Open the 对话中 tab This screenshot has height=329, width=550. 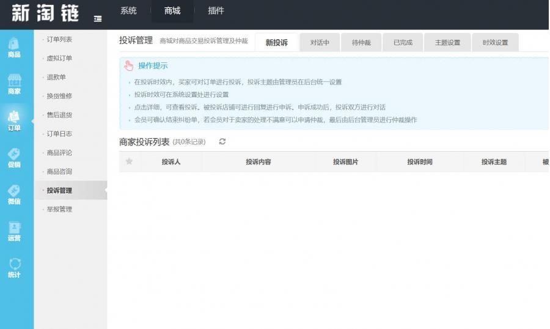320,43
